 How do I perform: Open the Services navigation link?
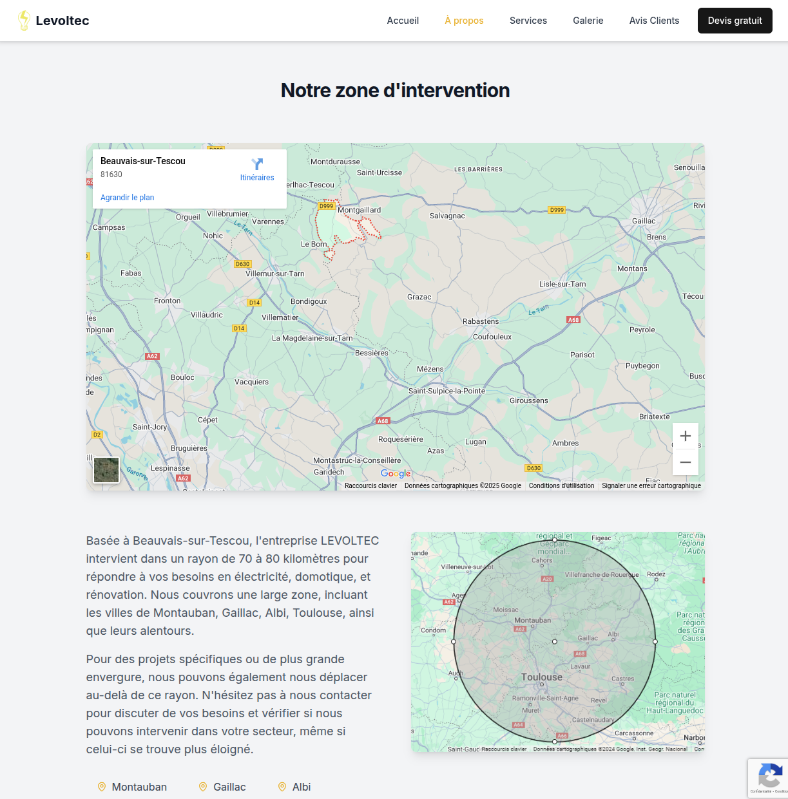click(528, 21)
